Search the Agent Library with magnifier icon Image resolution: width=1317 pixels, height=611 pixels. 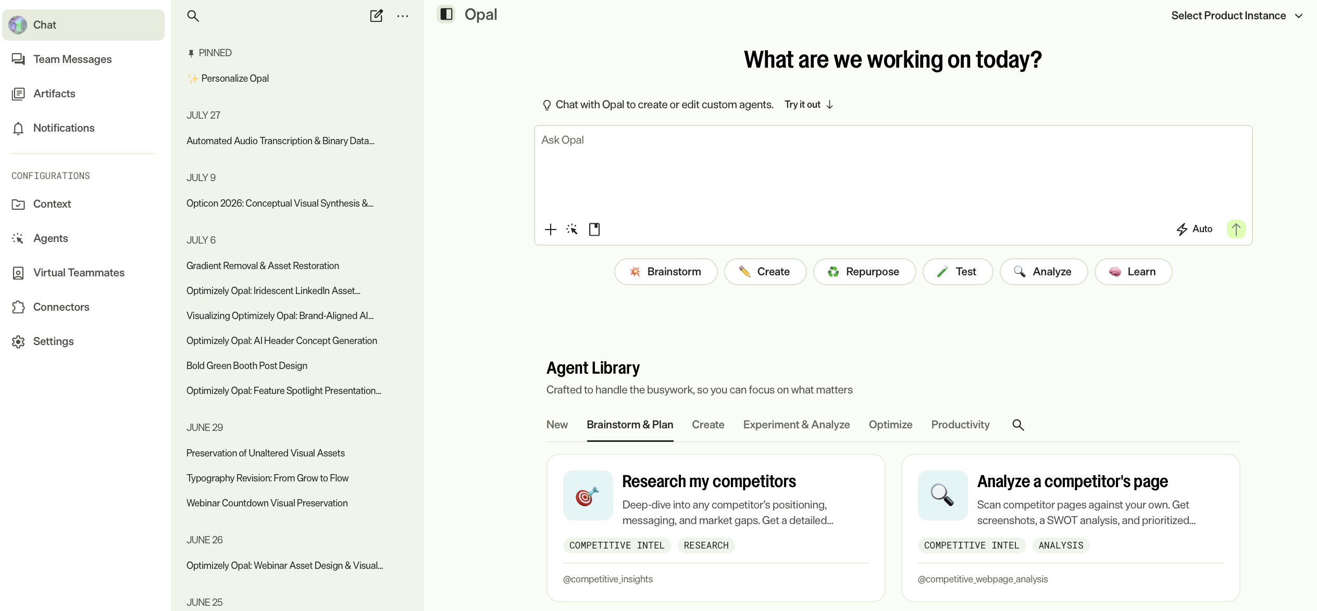[1018, 425]
